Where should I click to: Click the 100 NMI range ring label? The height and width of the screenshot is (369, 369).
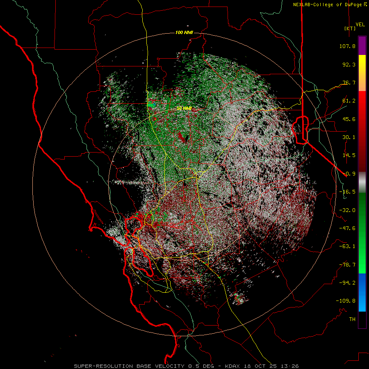click(x=184, y=32)
